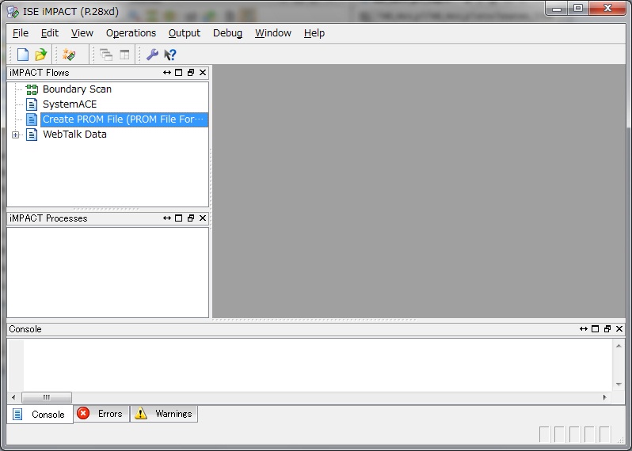Click the Create PROM File document icon
This screenshot has width=632, height=451.
click(x=32, y=119)
